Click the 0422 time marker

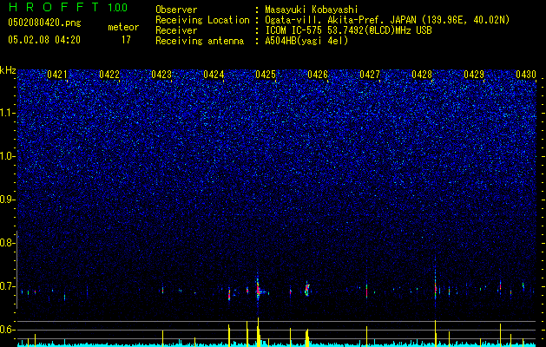click(x=109, y=75)
